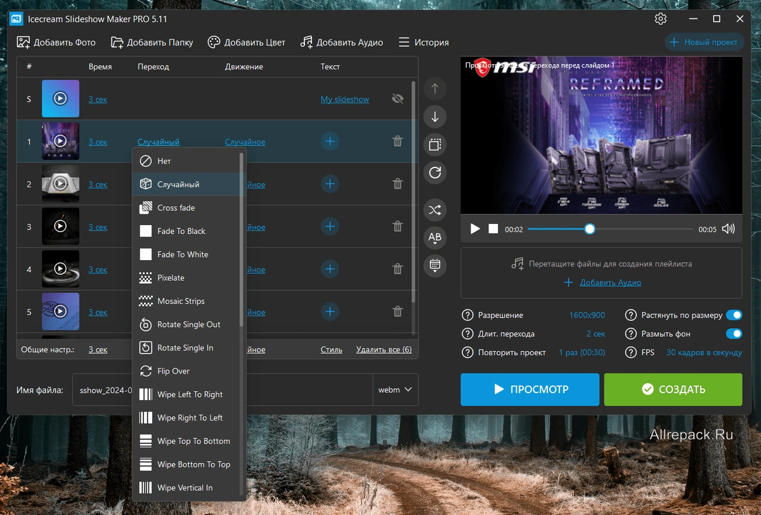The height and width of the screenshot is (515, 761).
Task: Select Mosaic Strips transition
Action: [x=185, y=301]
